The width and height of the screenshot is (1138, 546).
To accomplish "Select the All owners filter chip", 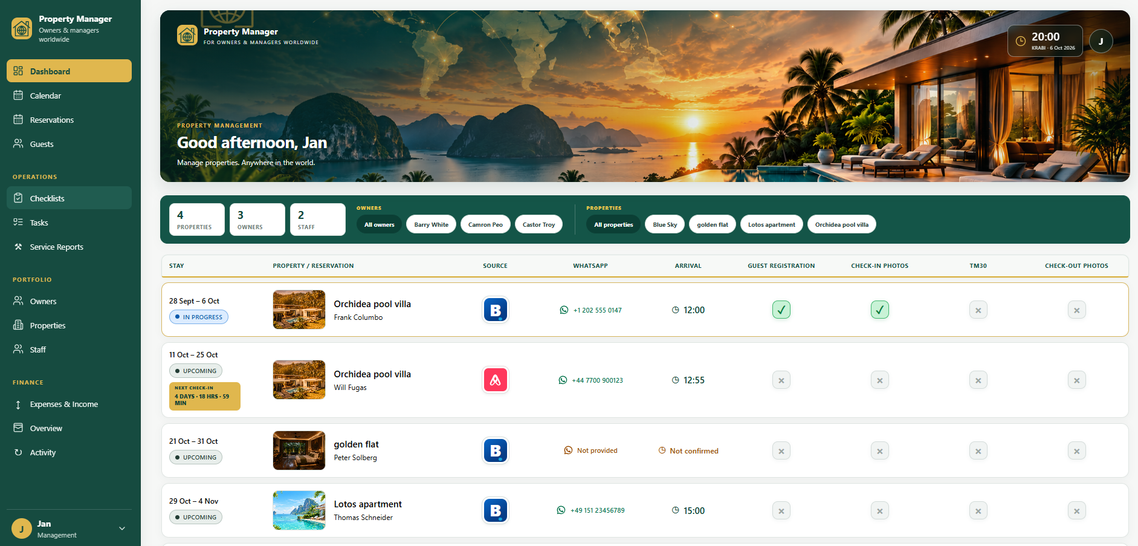I will [x=379, y=224].
